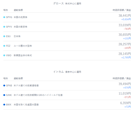The width and height of the screenshot is (135, 113).
Task: Select the light blue dot beside VWO
Action: coord(4,55)
